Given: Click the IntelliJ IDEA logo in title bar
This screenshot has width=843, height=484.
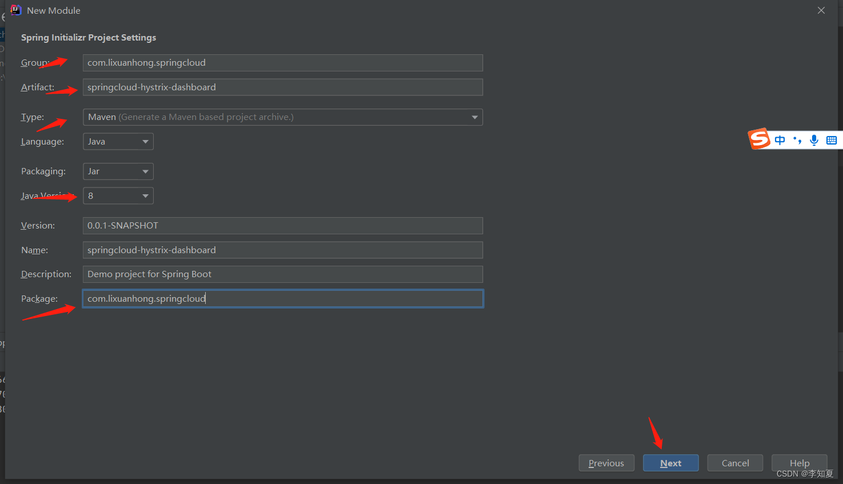Looking at the screenshot, I should pyautogui.click(x=16, y=10).
